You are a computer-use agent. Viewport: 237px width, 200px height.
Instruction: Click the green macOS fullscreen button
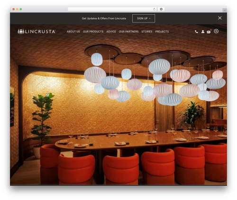(21, 9)
